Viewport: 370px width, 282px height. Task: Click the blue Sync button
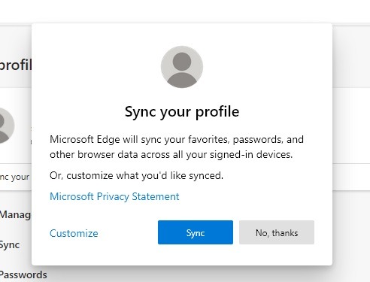pyautogui.click(x=196, y=232)
